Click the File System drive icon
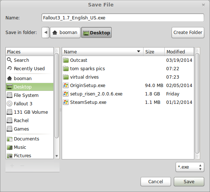 pos(9,95)
